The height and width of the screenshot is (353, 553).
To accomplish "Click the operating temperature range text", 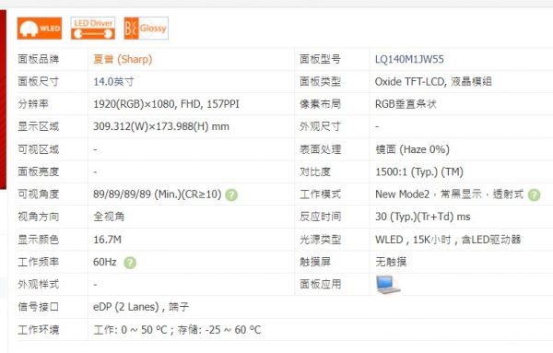I will coord(177,330).
